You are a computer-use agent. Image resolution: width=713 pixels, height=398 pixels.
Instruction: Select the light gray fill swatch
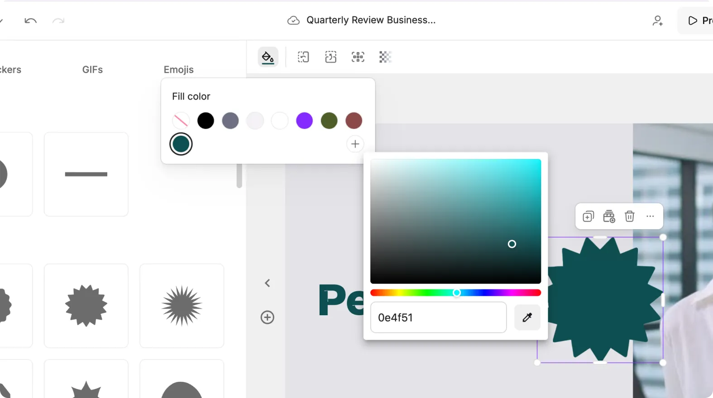coord(255,121)
